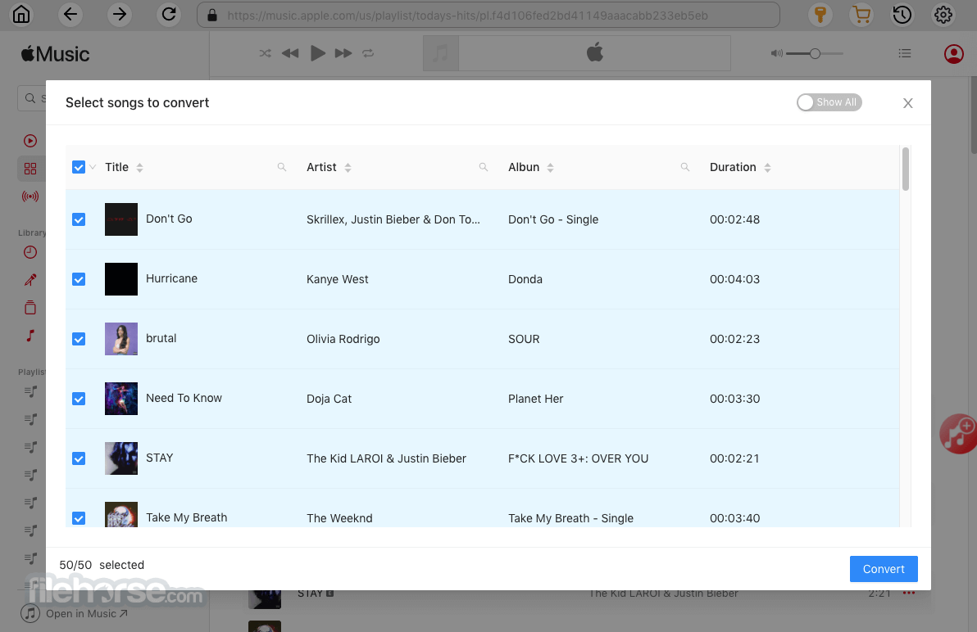
Task: Click artist text The Weeknd
Action: [339, 518]
